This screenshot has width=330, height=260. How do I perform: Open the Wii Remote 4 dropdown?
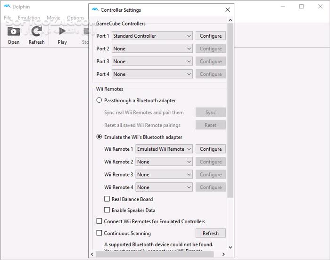point(164,187)
